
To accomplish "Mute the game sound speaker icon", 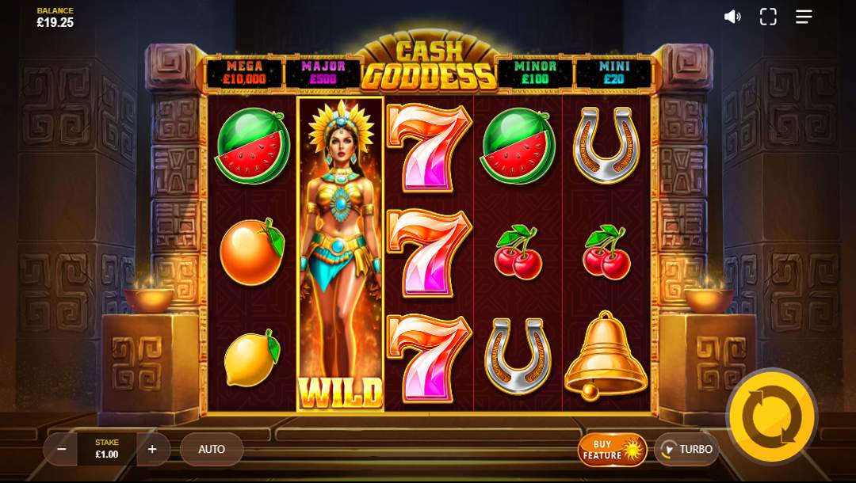I will click(732, 17).
